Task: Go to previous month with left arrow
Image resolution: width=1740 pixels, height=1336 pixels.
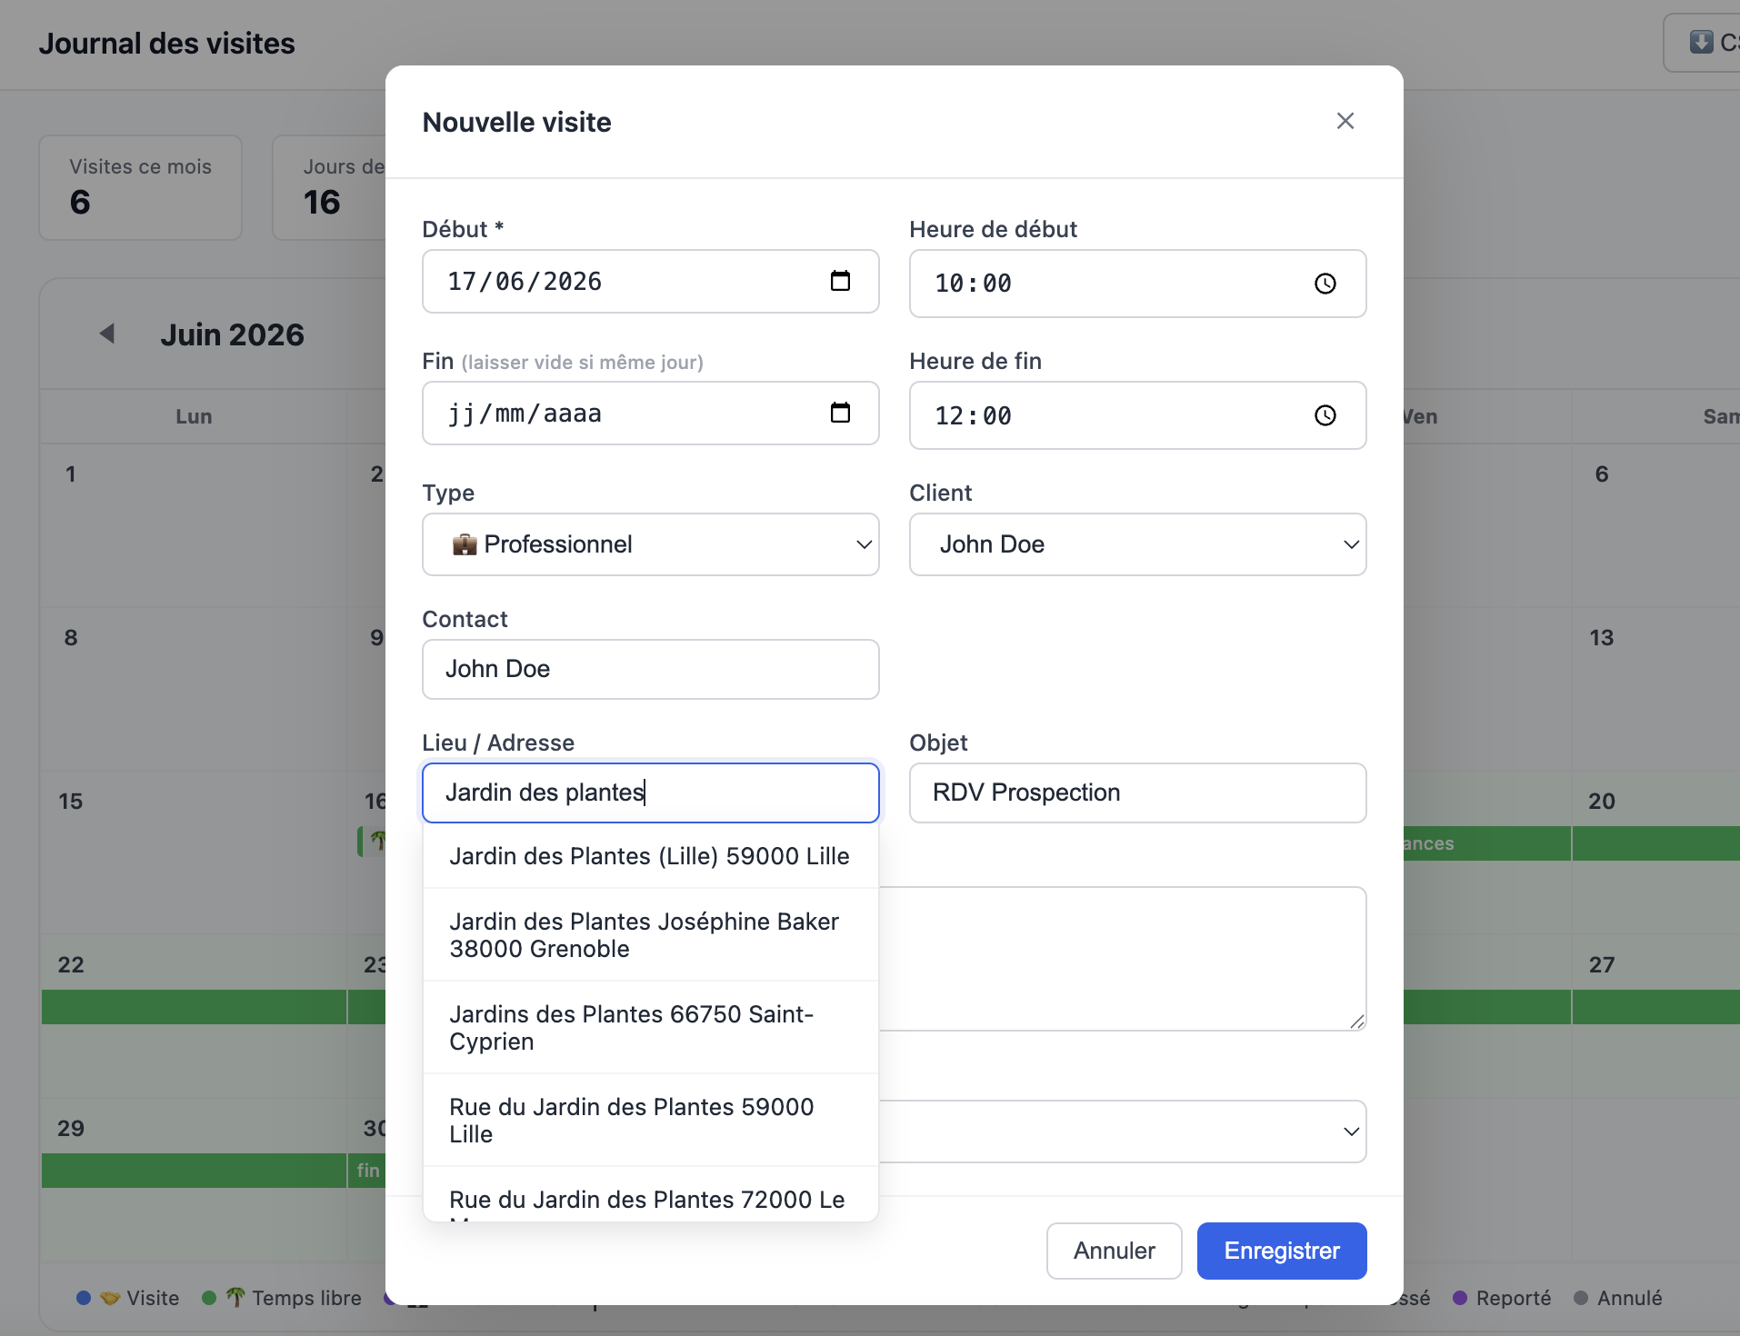Action: (107, 334)
